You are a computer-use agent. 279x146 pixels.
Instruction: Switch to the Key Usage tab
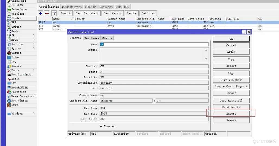click(x=91, y=38)
